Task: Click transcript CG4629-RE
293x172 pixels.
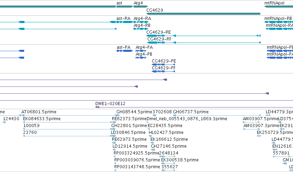Action: (203, 36)
